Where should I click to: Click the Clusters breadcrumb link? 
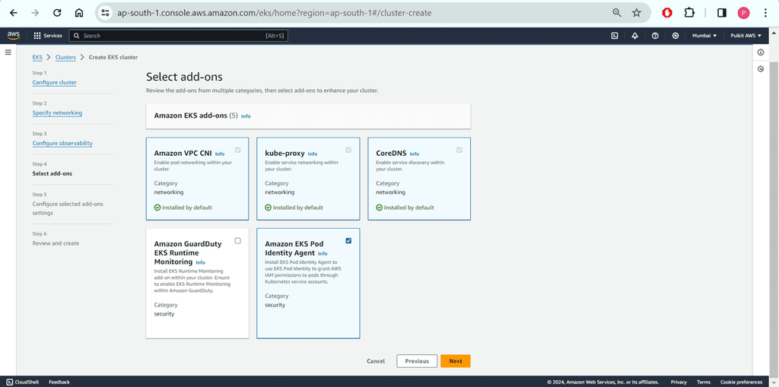click(x=65, y=57)
